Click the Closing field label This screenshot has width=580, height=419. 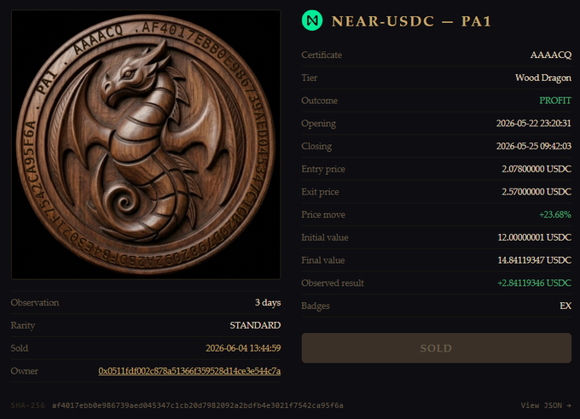pyautogui.click(x=316, y=147)
